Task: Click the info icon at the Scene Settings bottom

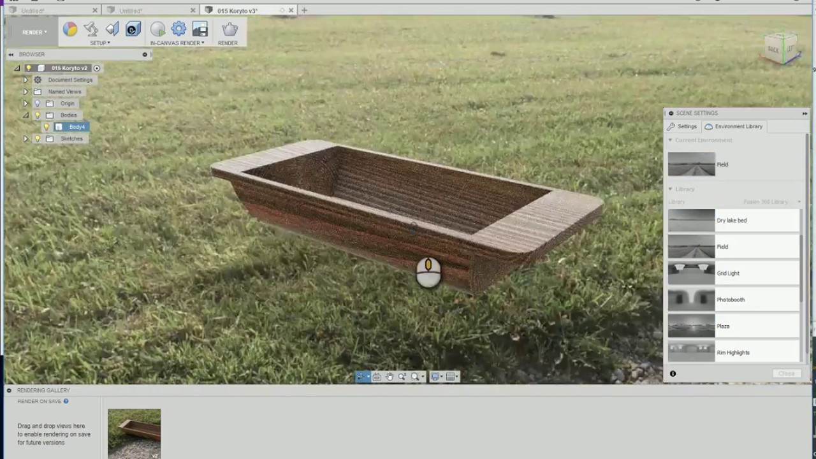Action: coord(673,374)
